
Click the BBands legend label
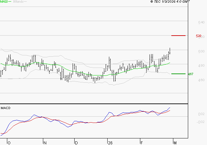[18, 2]
